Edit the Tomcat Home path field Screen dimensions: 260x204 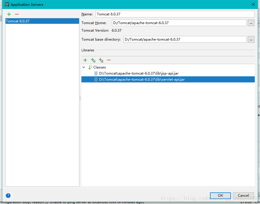pos(179,23)
